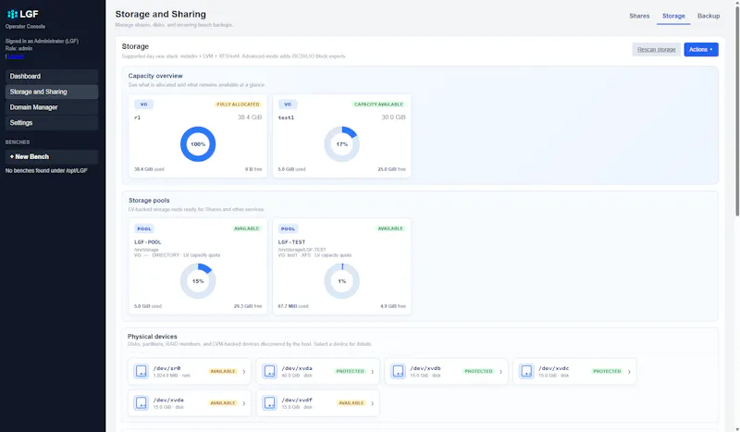Open the /dev/xvde device disk icon
Image resolution: width=740 pixels, height=432 pixels.
point(142,403)
